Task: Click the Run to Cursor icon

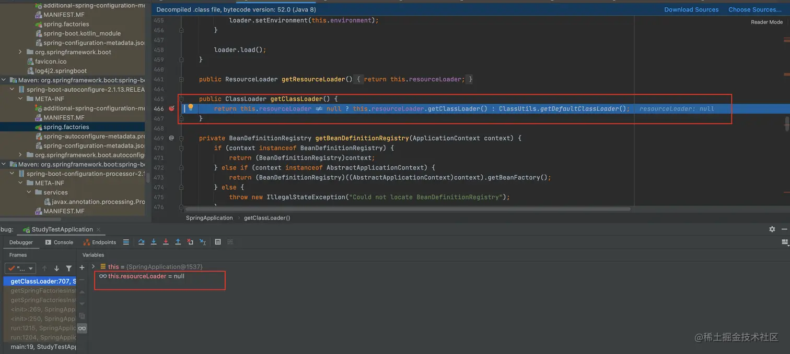Action: coord(203,242)
